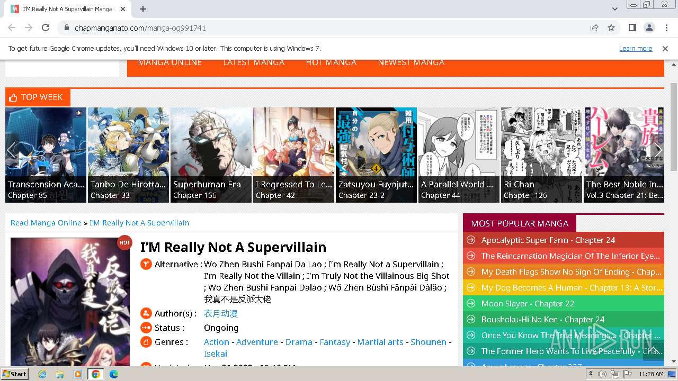
Task: Open Transcension Academy thumbnail
Action: [46, 155]
